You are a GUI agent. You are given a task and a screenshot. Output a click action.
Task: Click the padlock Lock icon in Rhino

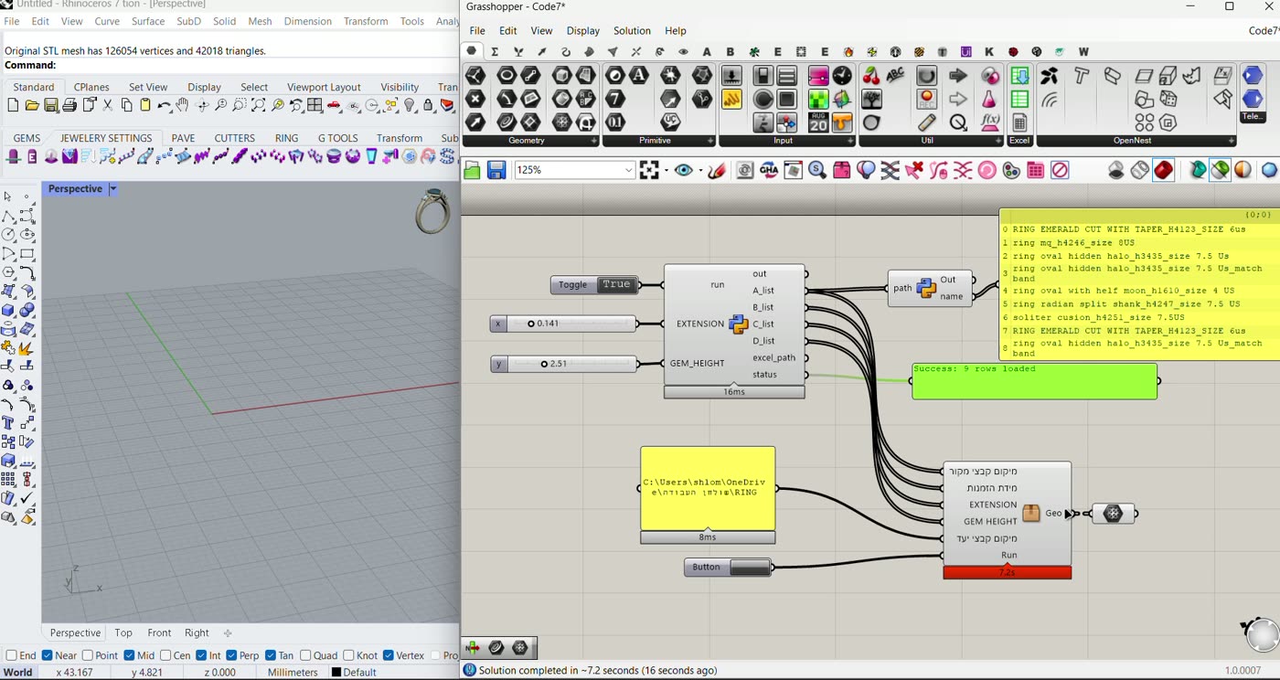click(428, 106)
